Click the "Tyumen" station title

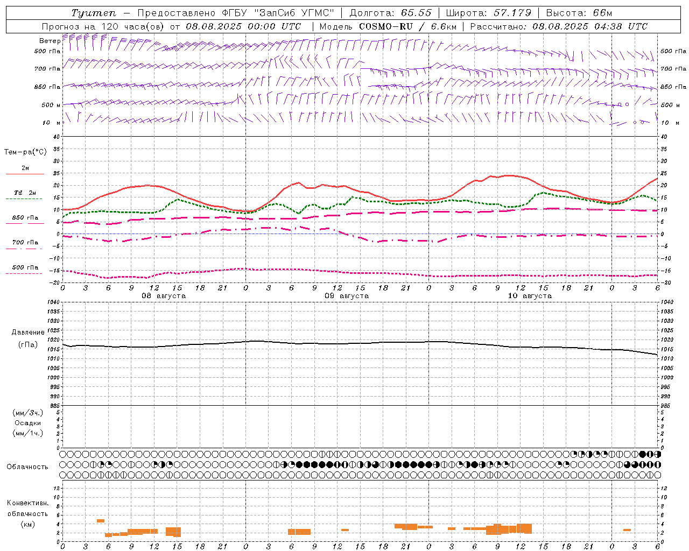94,13
